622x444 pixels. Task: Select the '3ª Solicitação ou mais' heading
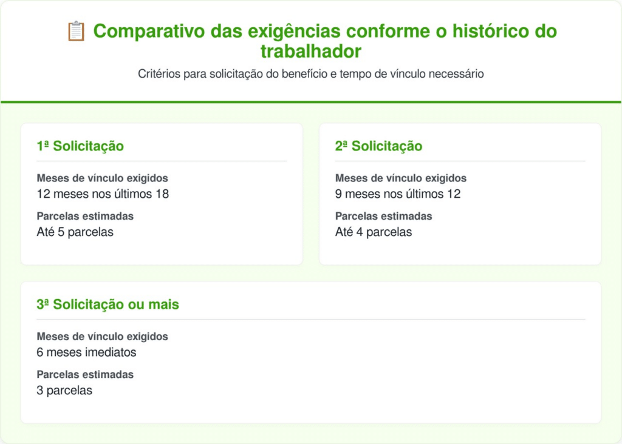108,304
